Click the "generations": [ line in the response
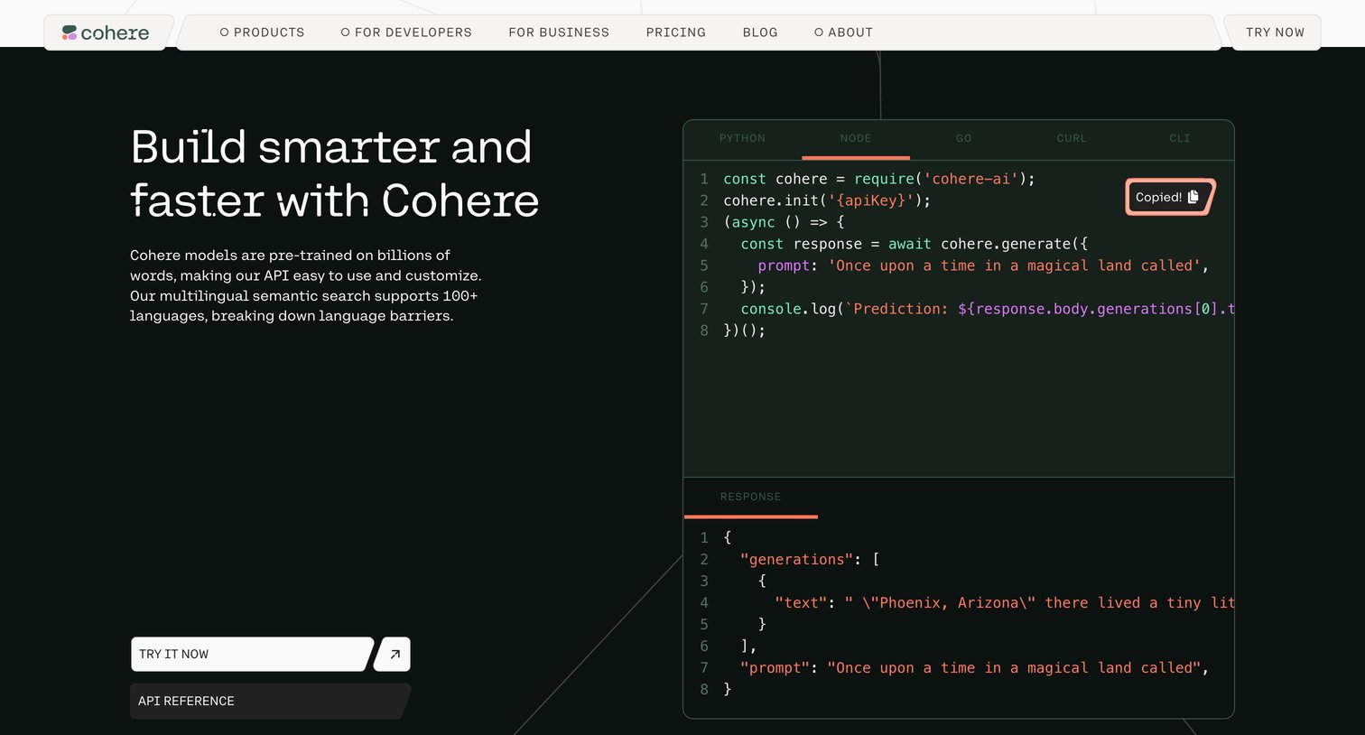 [x=810, y=560]
